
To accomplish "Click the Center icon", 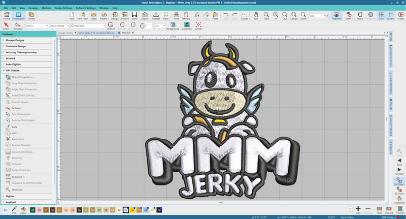I will coord(198,26).
